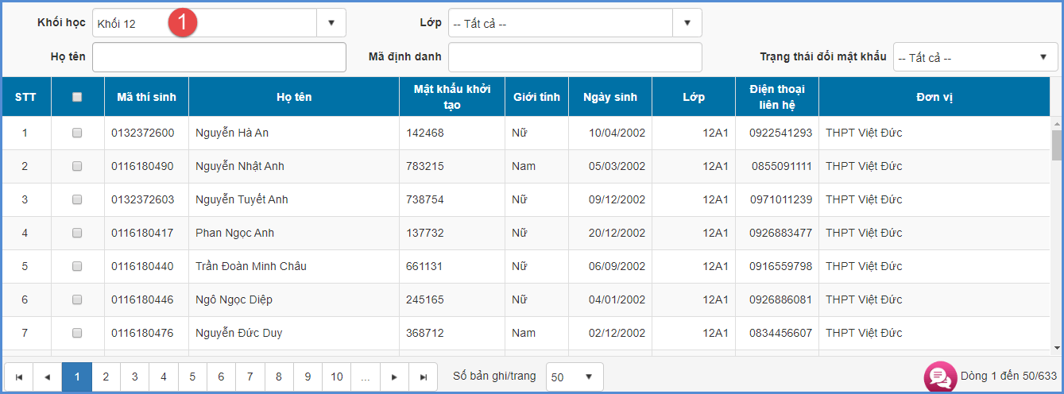The height and width of the screenshot is (394, 1064).
Task: Jump to the last page of records
Action: (423, 377)
